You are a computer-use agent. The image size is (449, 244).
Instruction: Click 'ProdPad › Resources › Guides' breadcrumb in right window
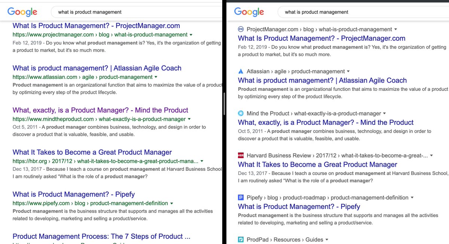tap(285, 240)
